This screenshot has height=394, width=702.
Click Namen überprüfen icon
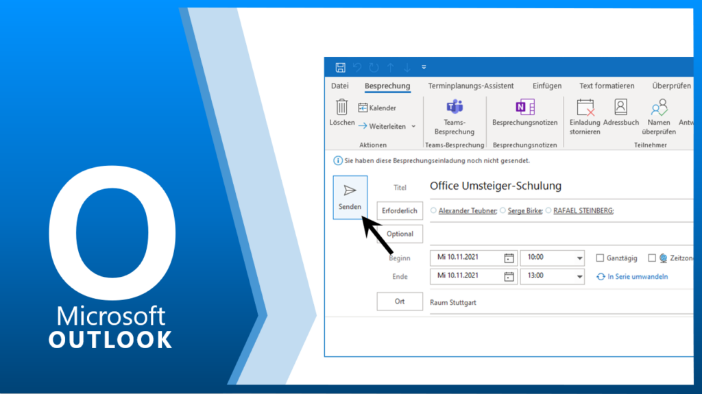(659, 108)
